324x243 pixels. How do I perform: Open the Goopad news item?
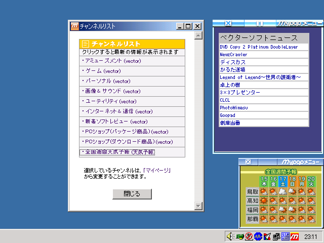point(264,115)
